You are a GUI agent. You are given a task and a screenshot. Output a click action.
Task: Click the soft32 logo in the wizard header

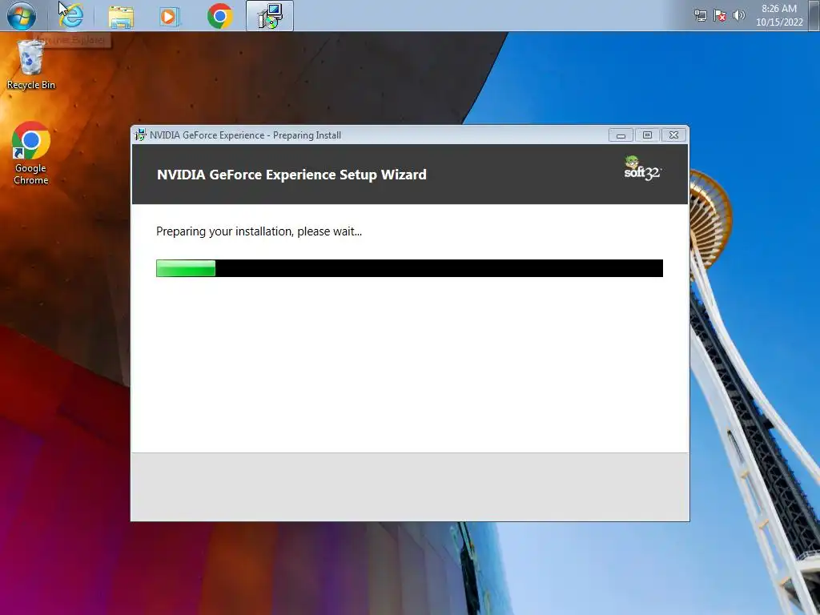coord(642,168)
